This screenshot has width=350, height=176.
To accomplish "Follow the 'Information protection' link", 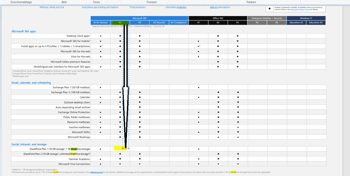I will click(176, 7).
